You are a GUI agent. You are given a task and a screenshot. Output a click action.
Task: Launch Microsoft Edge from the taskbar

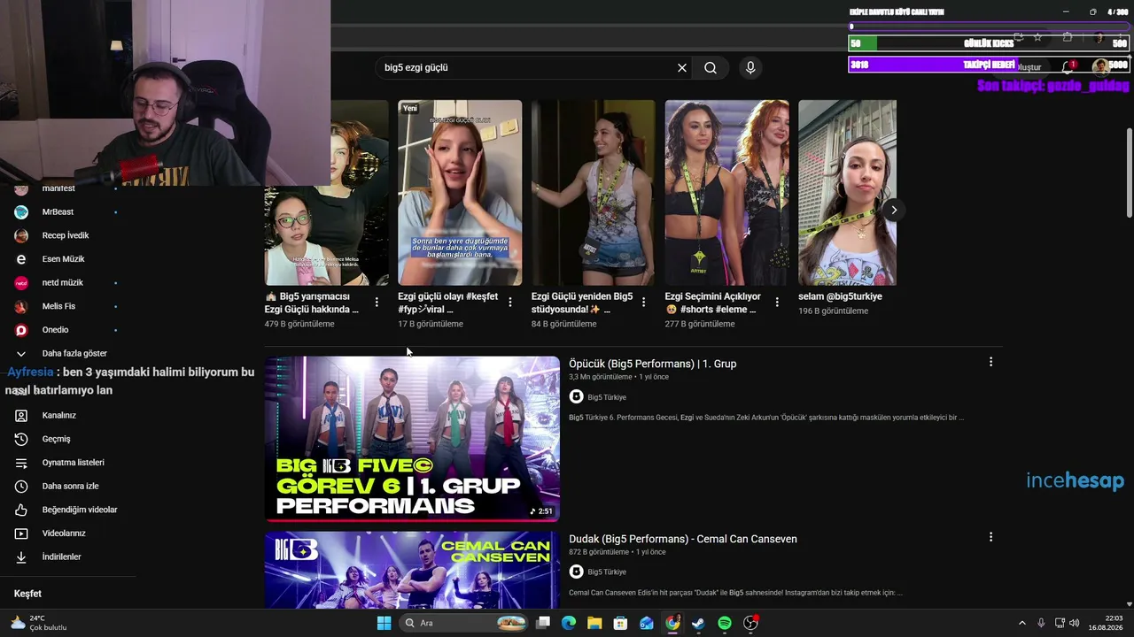pyautogui.click(x=569, y=623)
